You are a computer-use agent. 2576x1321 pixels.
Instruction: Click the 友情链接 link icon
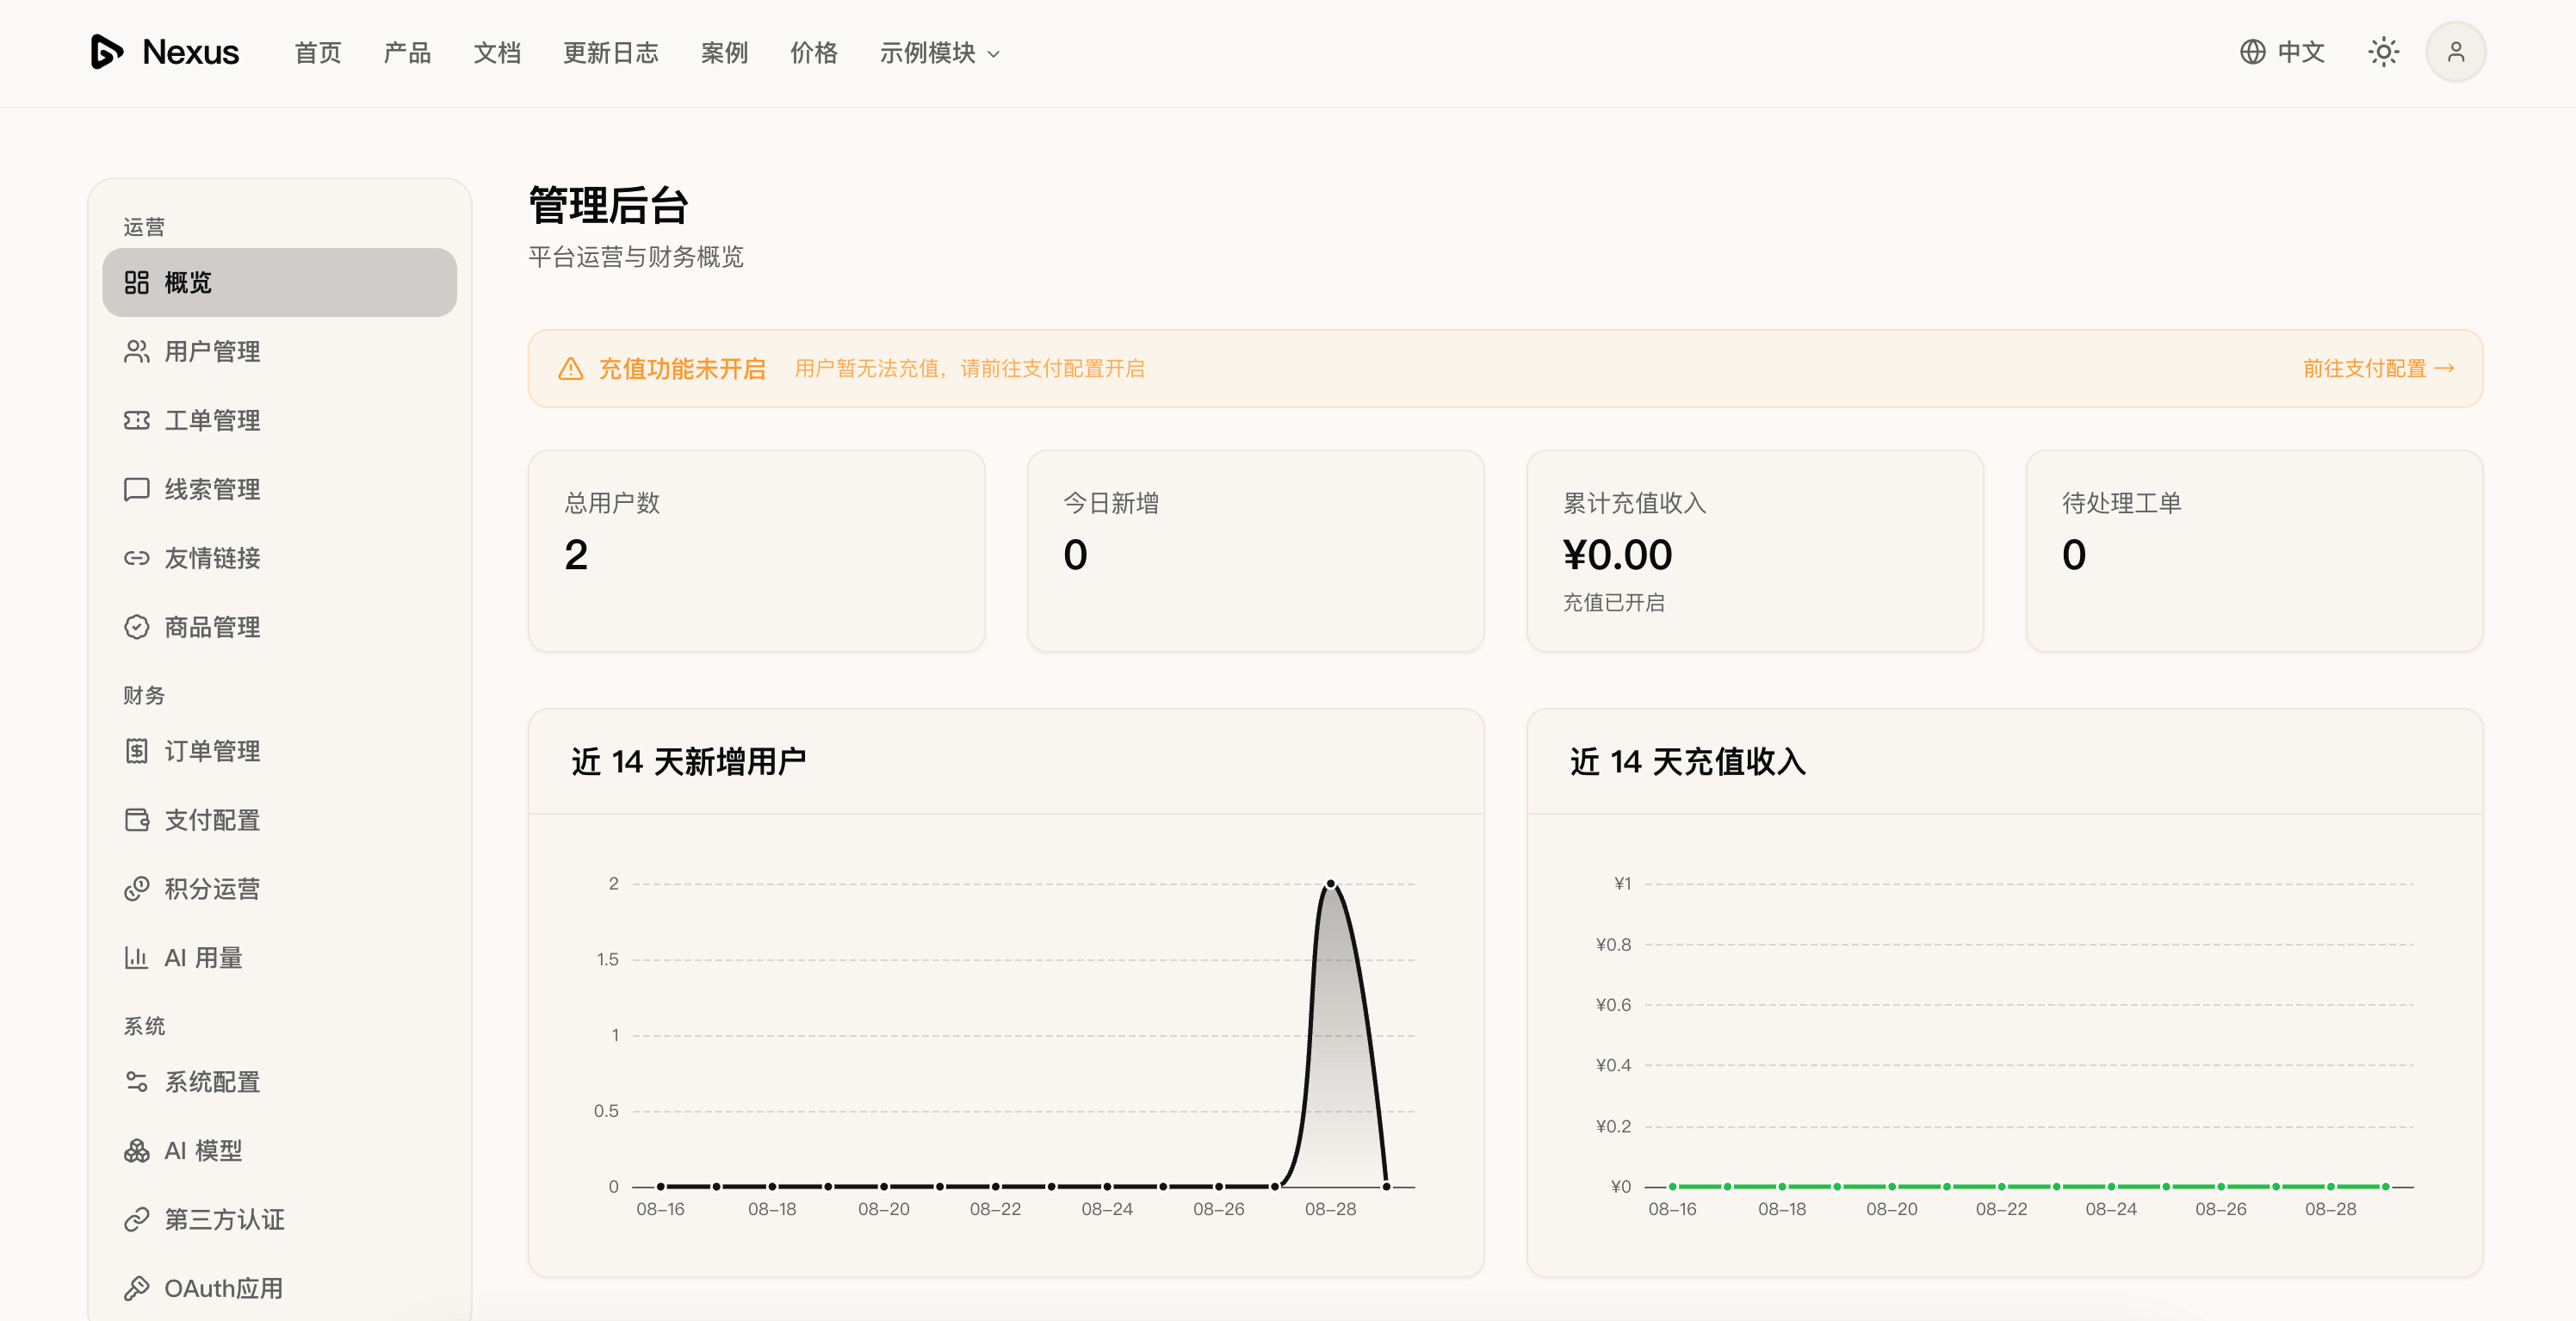tap(137, 558)
